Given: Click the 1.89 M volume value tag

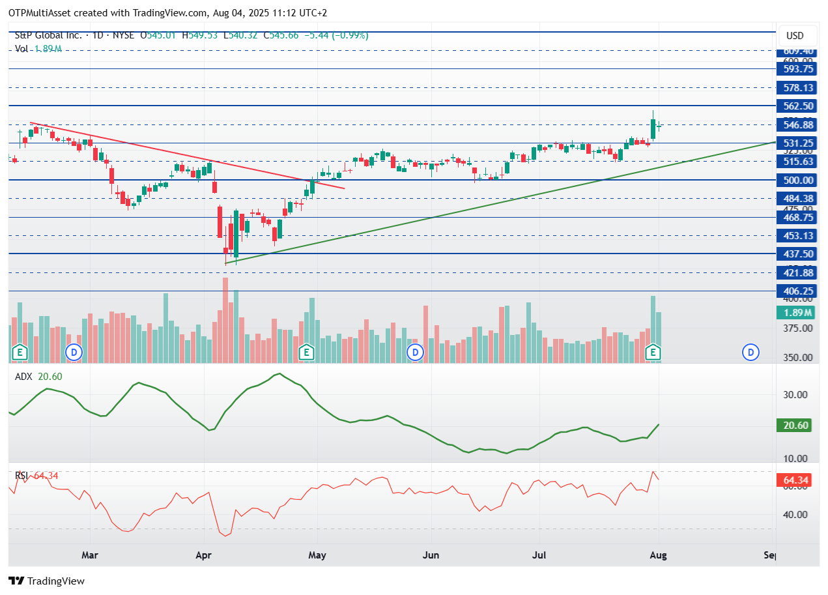Looking at the screenshot, I should [796, 313].
